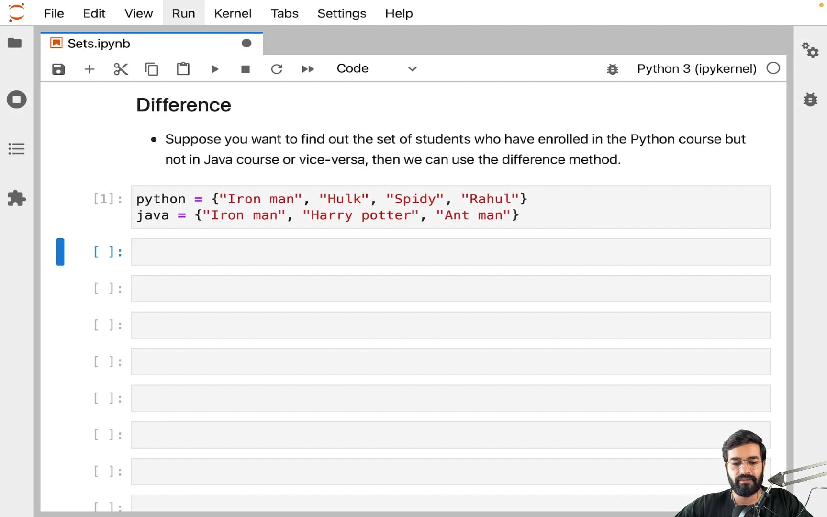Copy the selected cell
This screenshot has height=517, width=827.
tap(152, 69)
